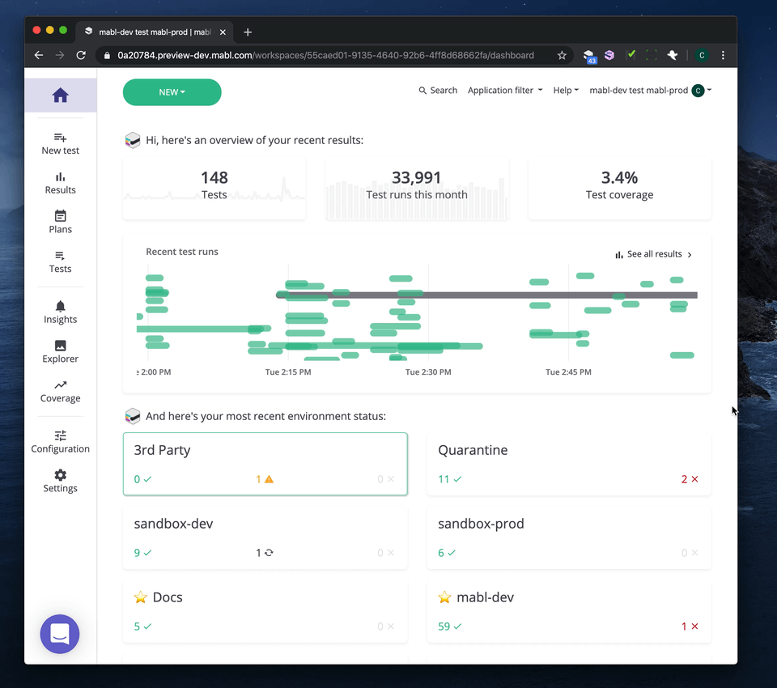Viewport: 777px width, 688px height.
Task: Open a new browser tab
Action: click(248, 32)
